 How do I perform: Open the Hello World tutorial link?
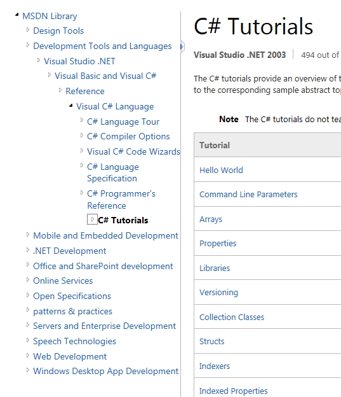[221, 170]
